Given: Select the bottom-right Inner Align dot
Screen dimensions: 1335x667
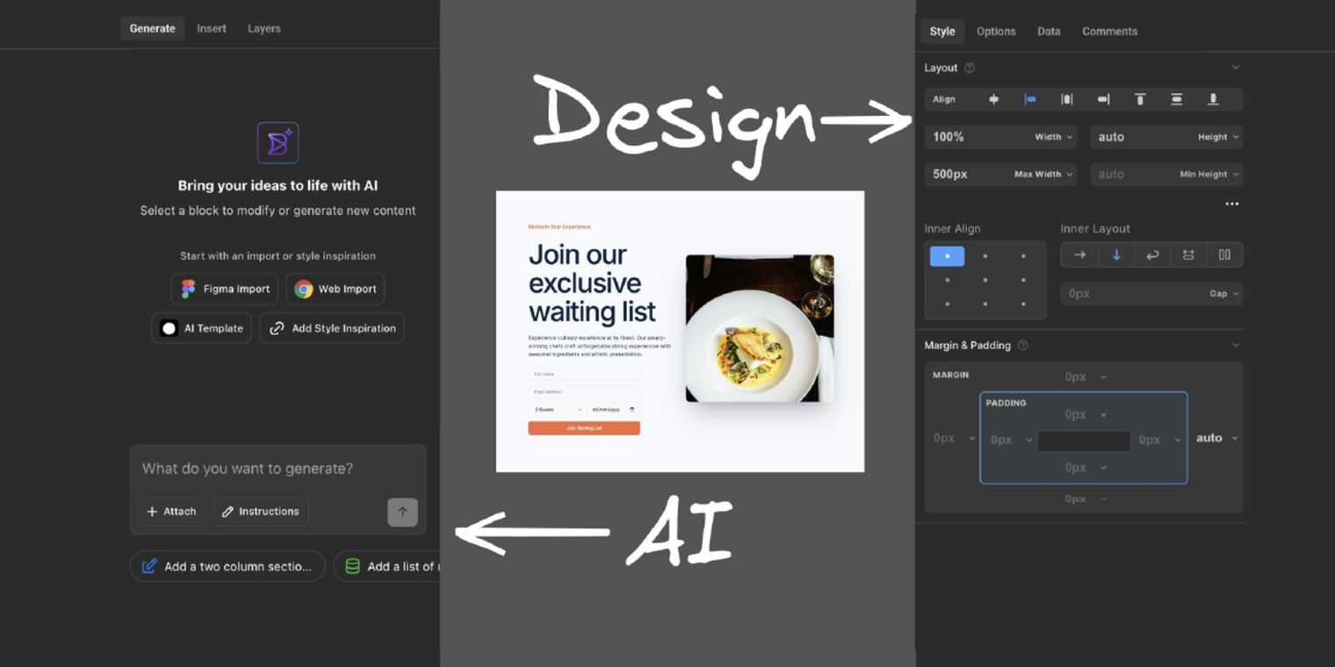Looking at the screenshot, I should 1023,304.
